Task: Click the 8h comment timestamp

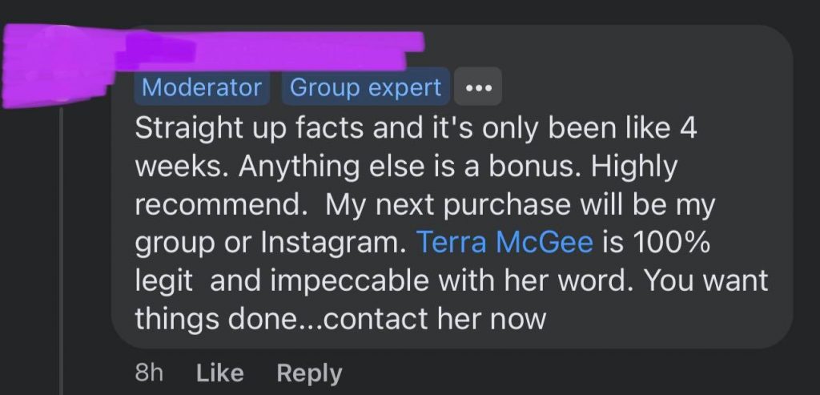Action: point(149,373)
